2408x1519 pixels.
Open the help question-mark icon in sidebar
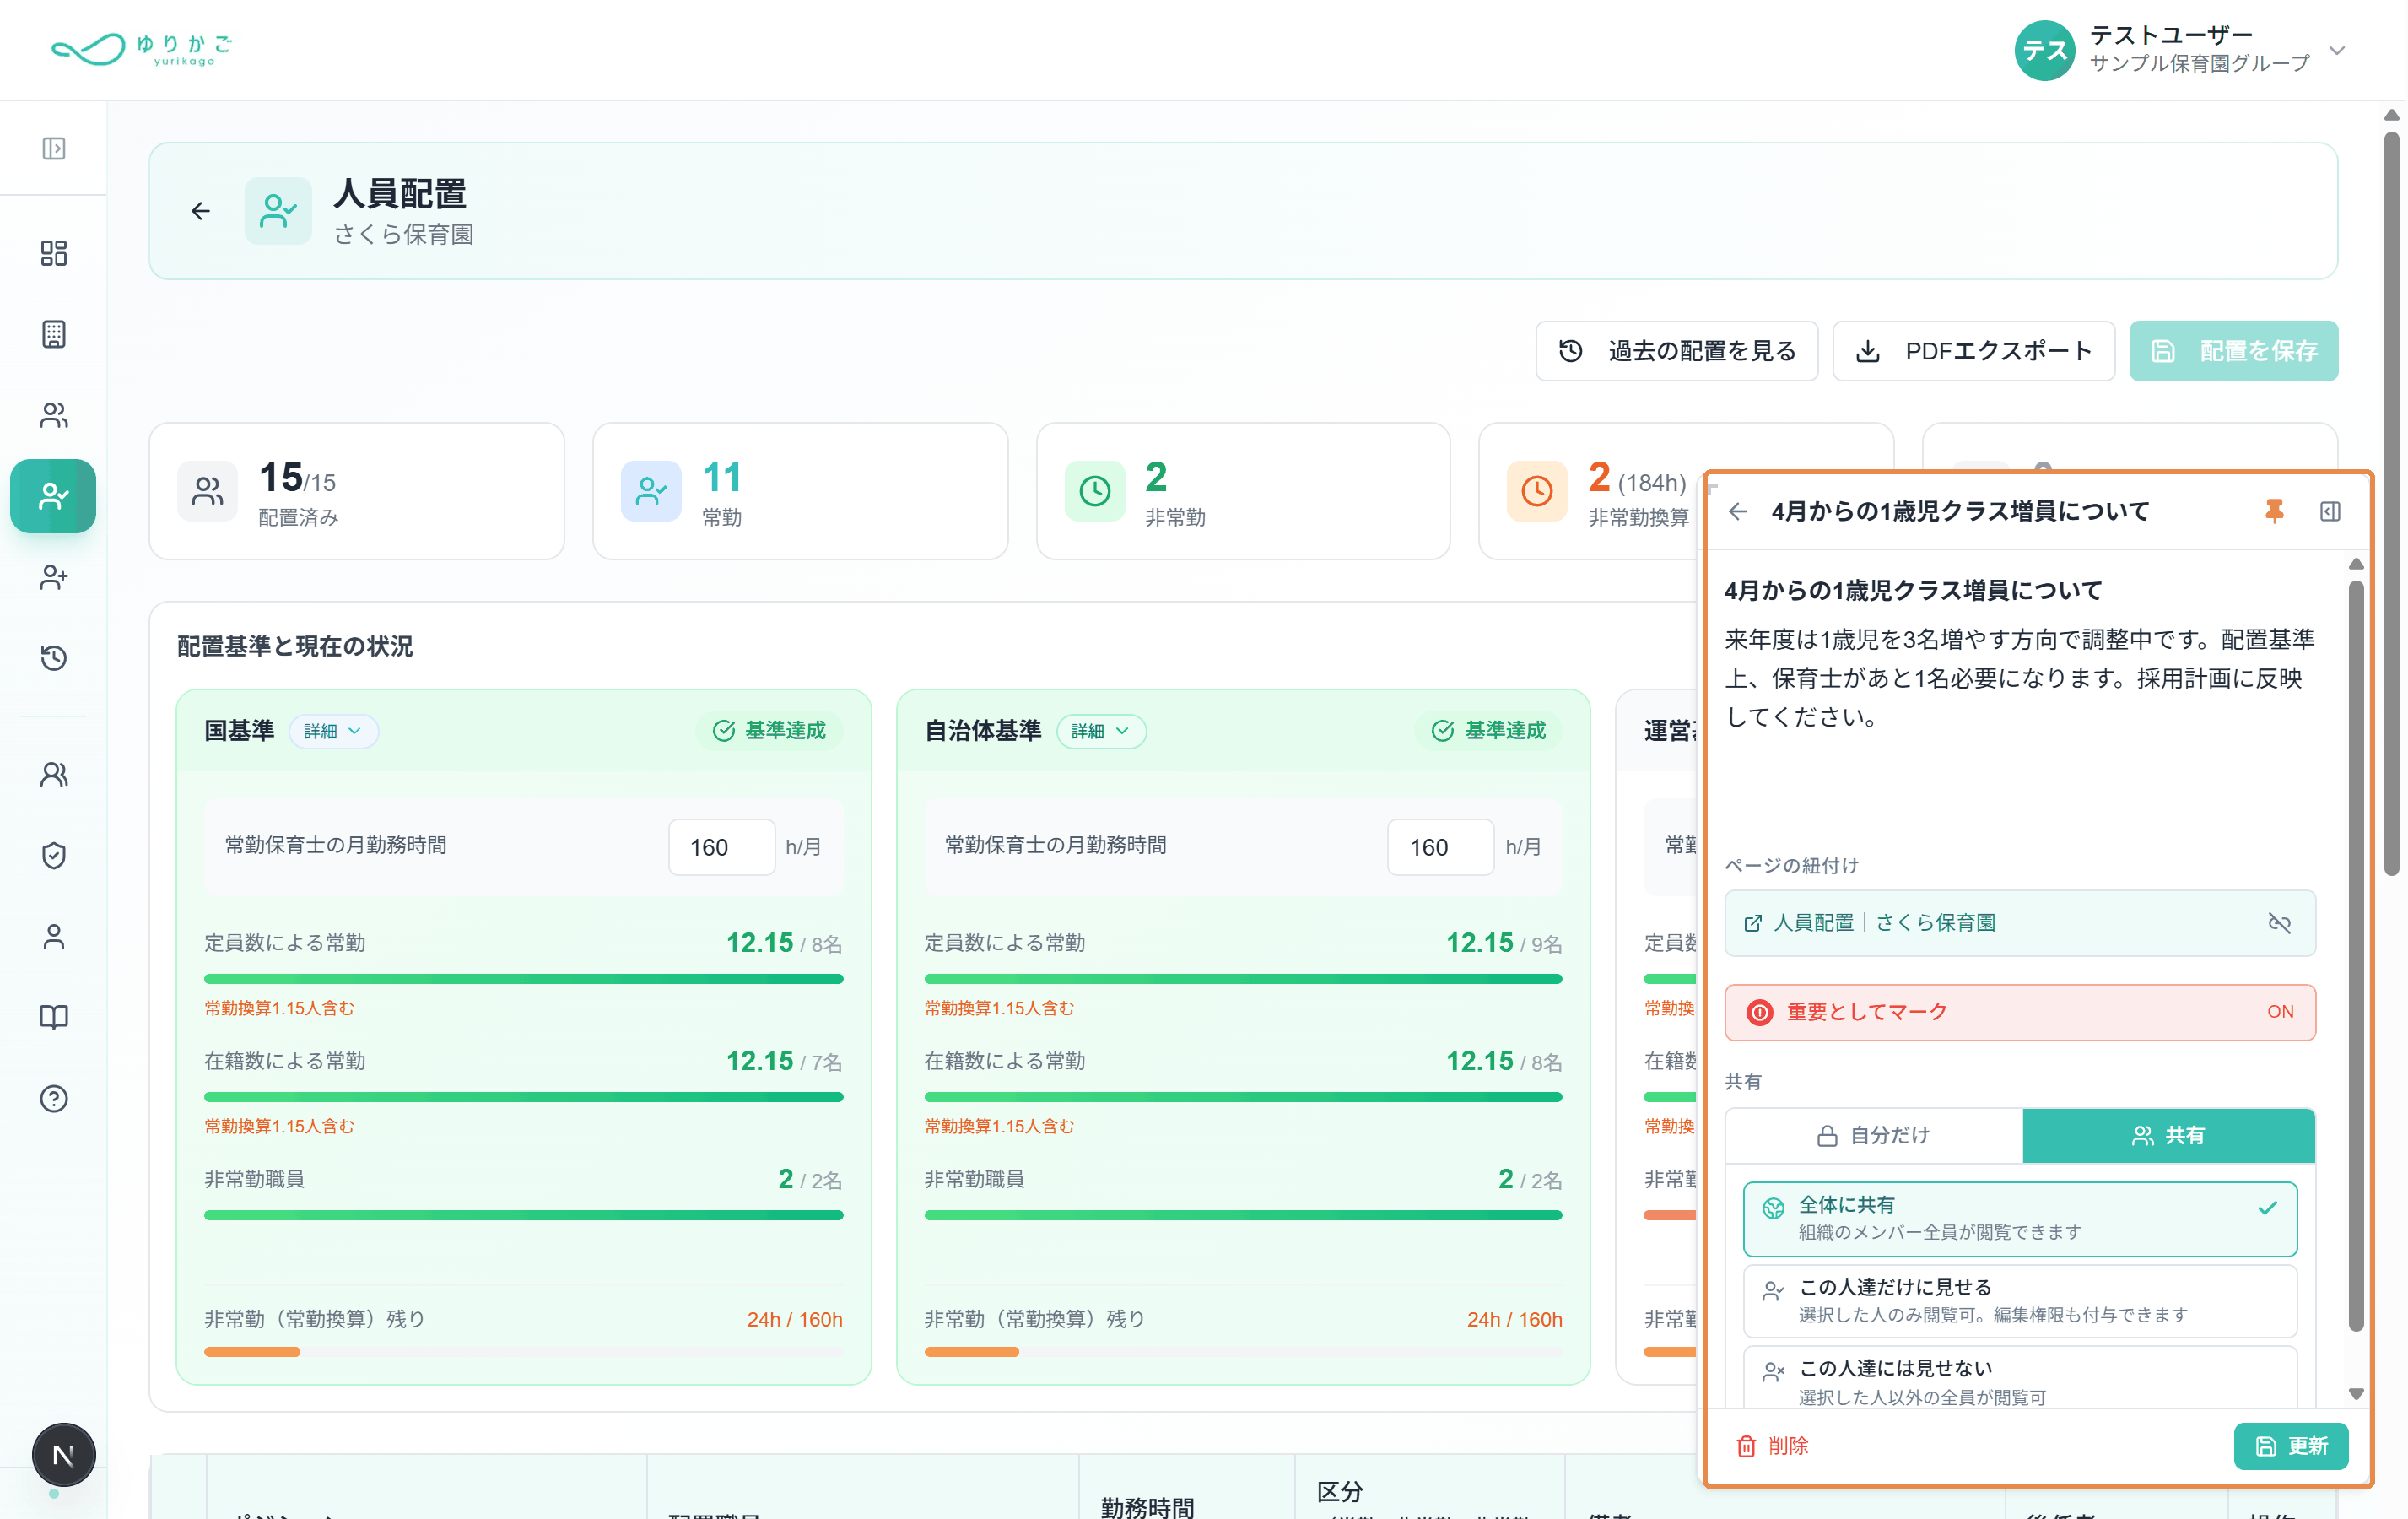[54, 1099]
